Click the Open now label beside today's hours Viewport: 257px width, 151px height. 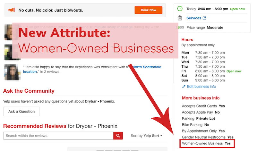237,9
